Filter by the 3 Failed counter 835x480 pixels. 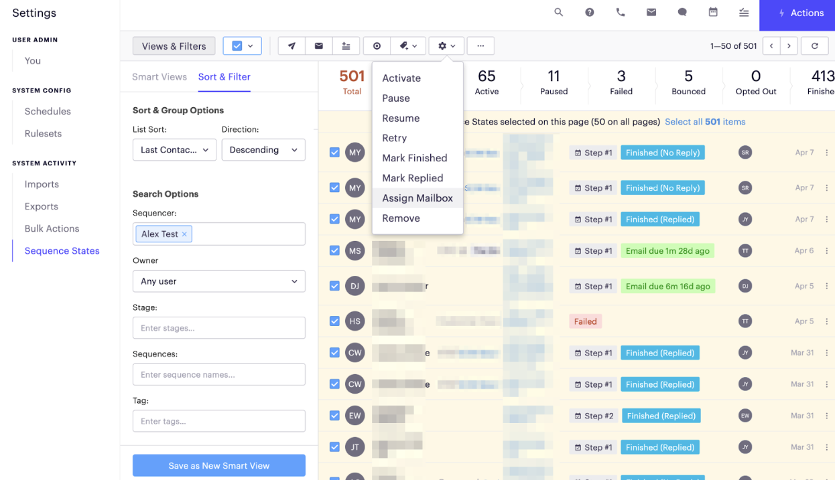(621, 83)
